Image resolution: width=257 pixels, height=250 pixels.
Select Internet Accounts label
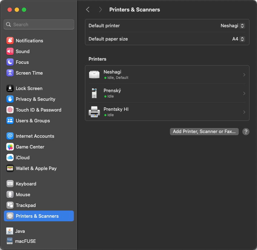(x=35, y=136)
